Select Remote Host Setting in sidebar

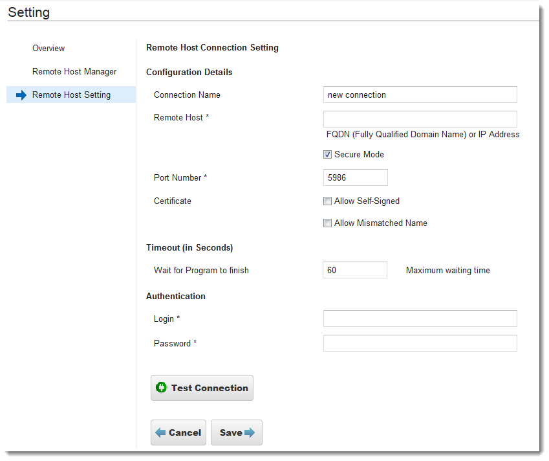pyautogui.click(x=71, y=95)
